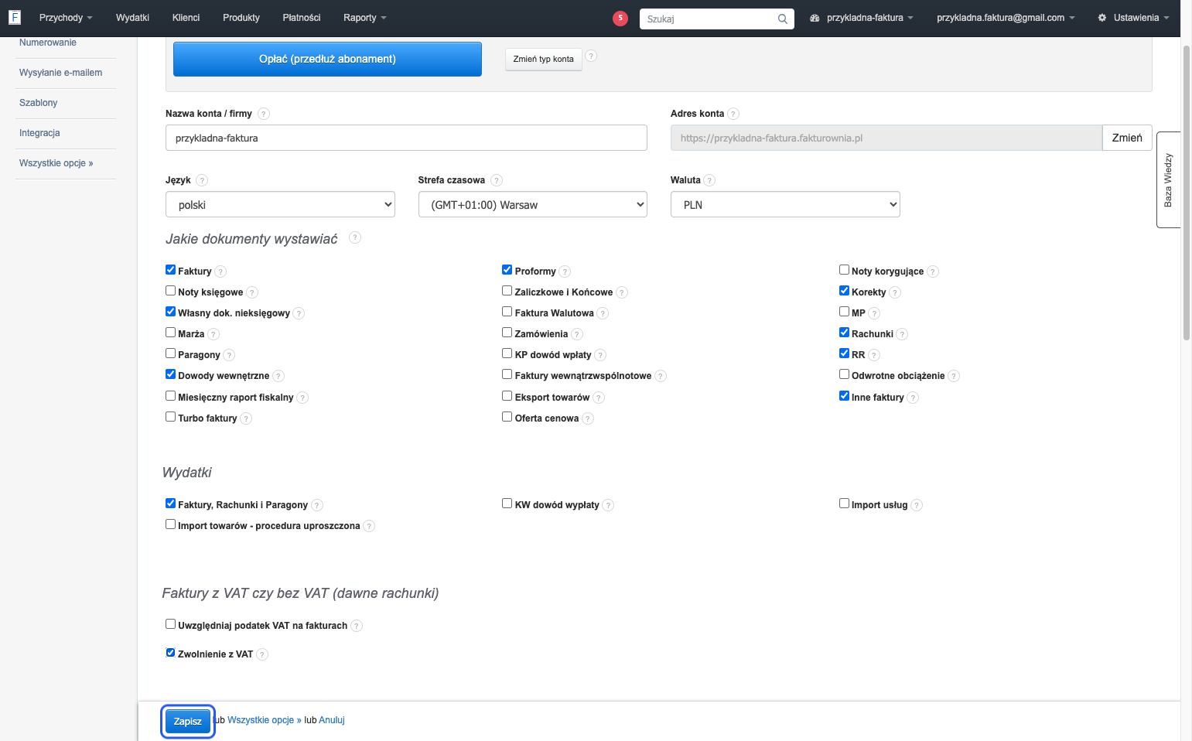Open Szablony in the settings sidebar

point(39,103)
